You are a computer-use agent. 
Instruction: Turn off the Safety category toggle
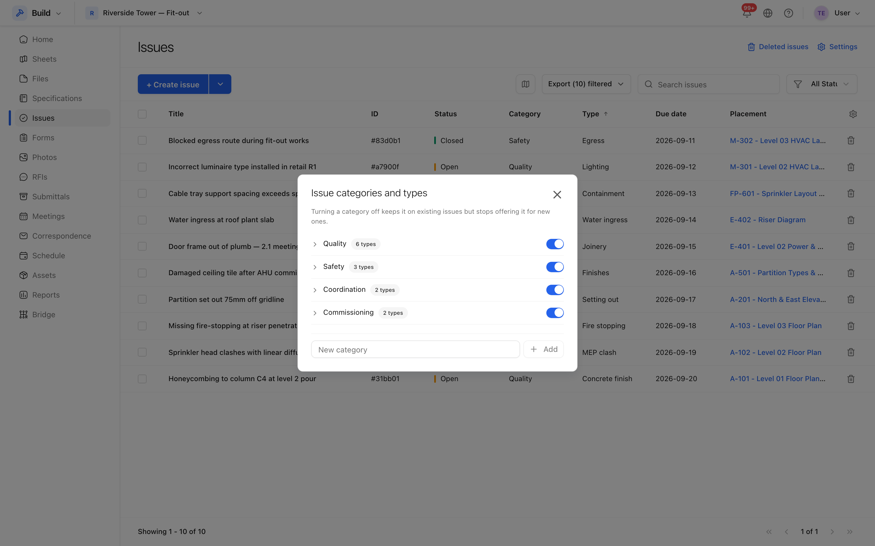click(x=555, y=267)
